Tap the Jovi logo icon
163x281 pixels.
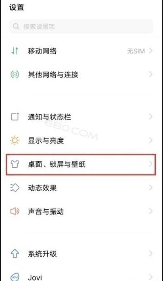point(15,277)
